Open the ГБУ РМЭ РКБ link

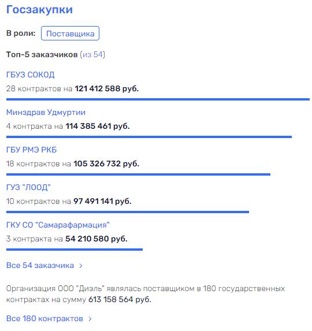tap(31, 150)
